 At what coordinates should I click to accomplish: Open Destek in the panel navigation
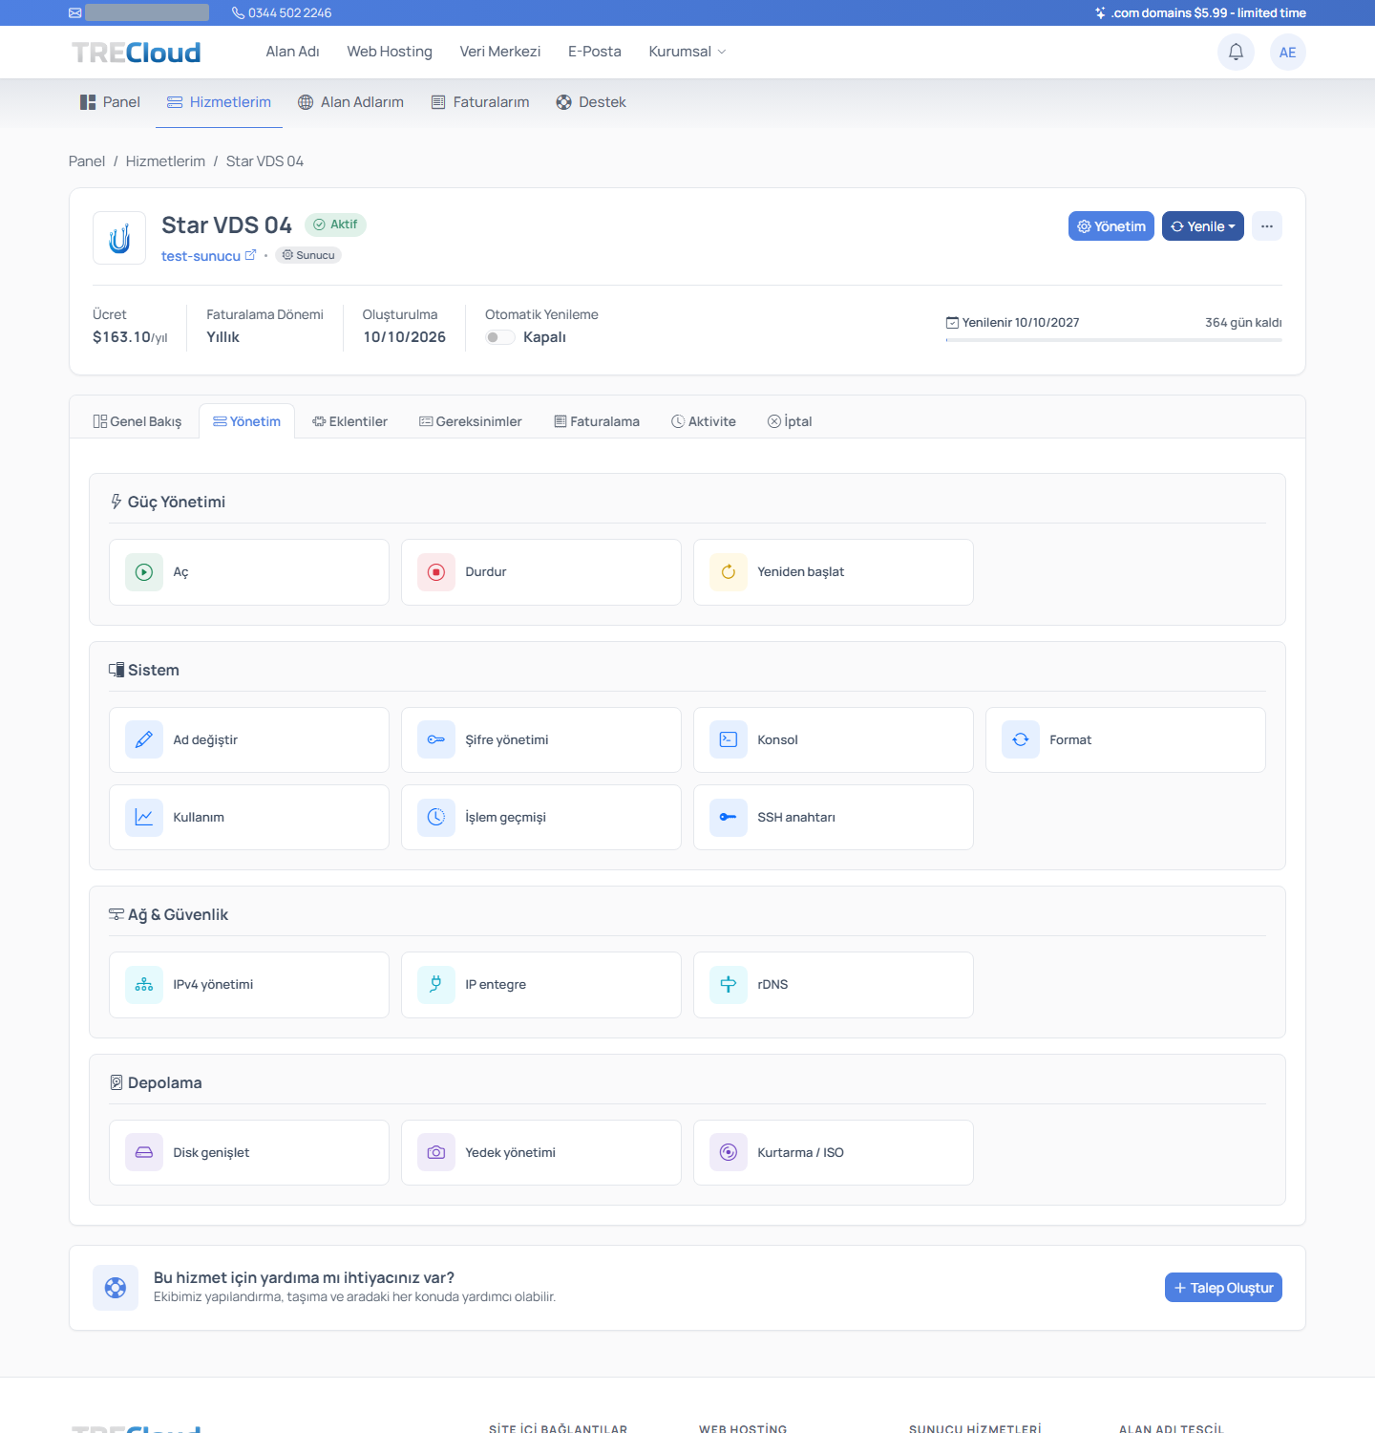point(591,102)
